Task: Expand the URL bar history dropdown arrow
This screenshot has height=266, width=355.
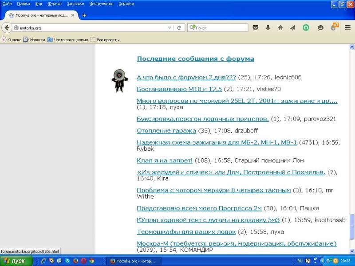Action: point(169,27)
